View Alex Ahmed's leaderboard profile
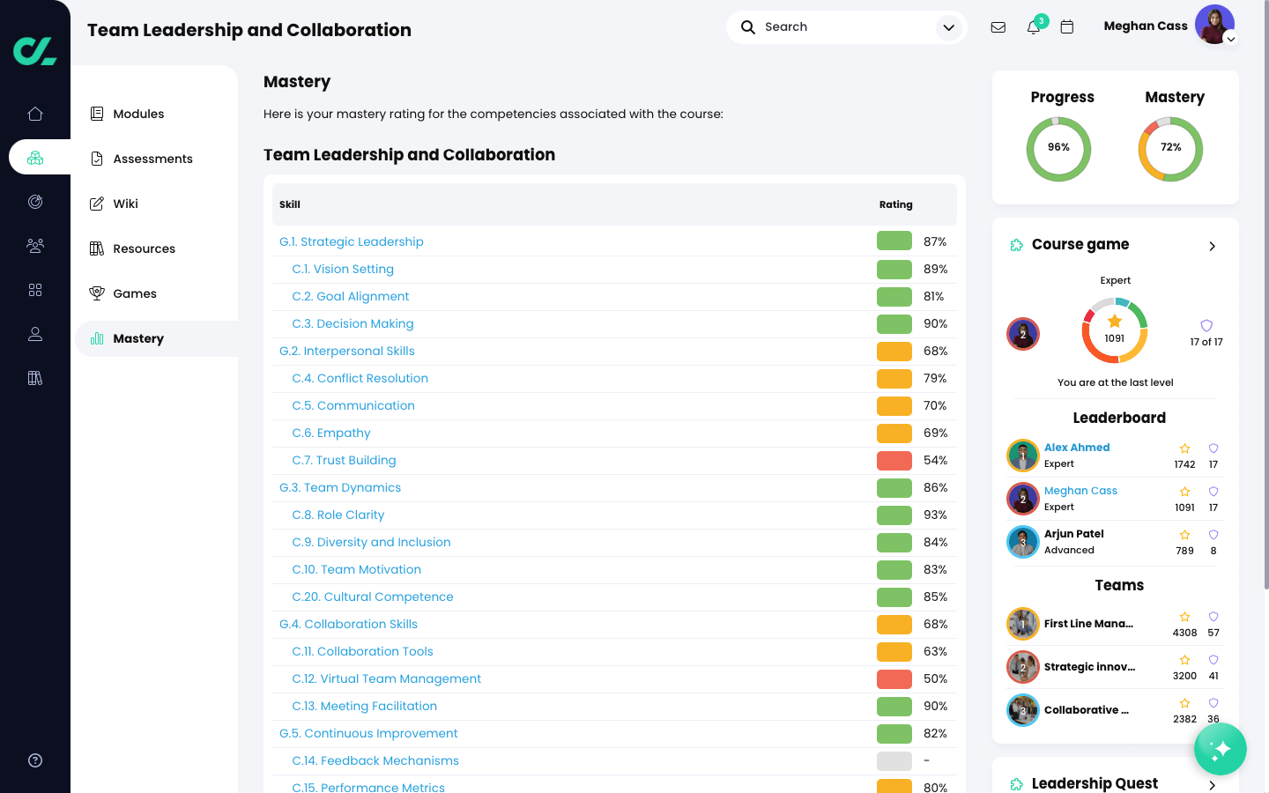Screen dimensions: 1269x793 click(x=1077, y=447)
